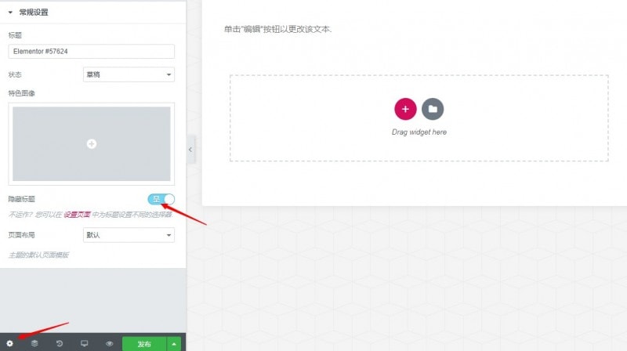Image resolution: width=627 pixels, height=351 pixels.
Task: Open the 页面布局 dropdown
Action: pos(129,235)
